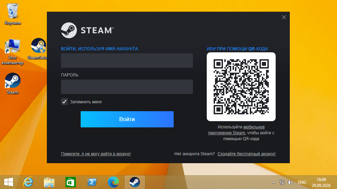
Task: Click the Steam taskbar button
Action: coord(135,182)
